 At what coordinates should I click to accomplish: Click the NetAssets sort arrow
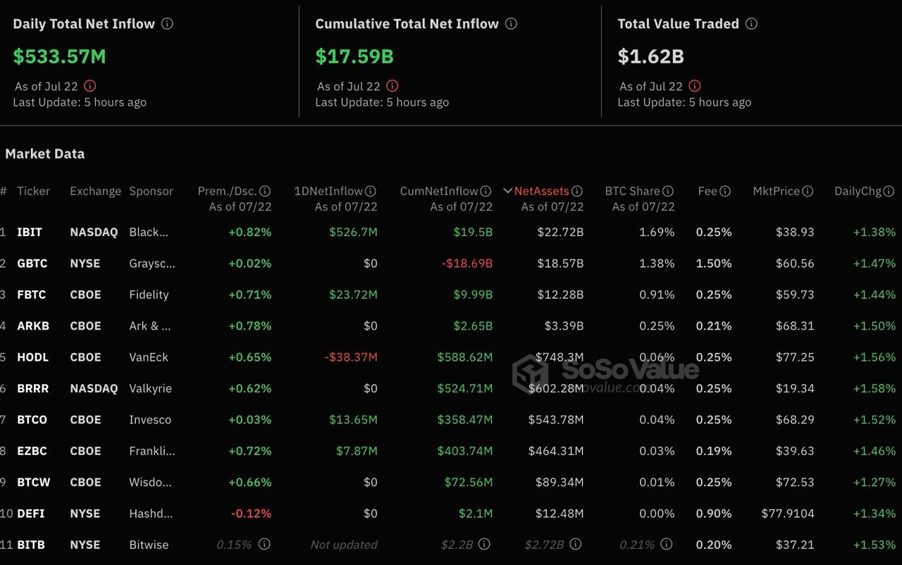tap(507, 191)
